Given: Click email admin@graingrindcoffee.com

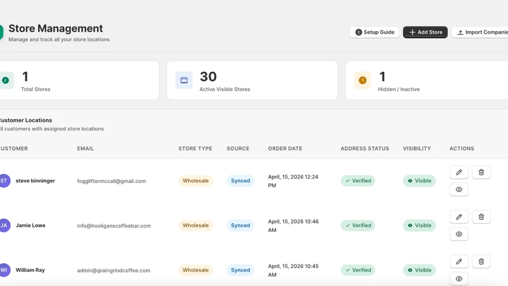Looking at the screenshot, I should (114, 271).
